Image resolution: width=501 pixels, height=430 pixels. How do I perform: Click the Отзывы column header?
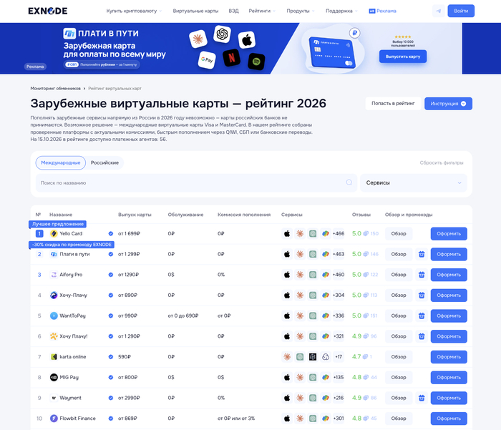pyautogui.click(x=361, y=215)
